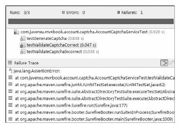The image size is (179, 127).
Task: Open Surefire.run(Surefire.java:177) trace line
Action: tap(71, 106)
